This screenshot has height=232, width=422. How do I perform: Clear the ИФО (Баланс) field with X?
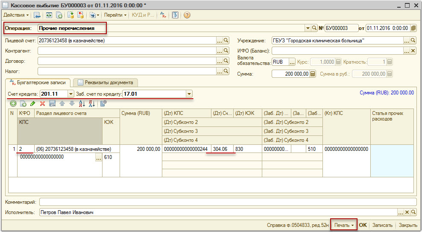(413, 51)
